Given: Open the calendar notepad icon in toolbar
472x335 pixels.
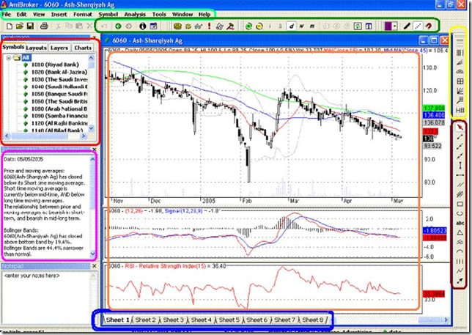Looking at the screenshot, I should pyautogui.click(x=153, y=26).
